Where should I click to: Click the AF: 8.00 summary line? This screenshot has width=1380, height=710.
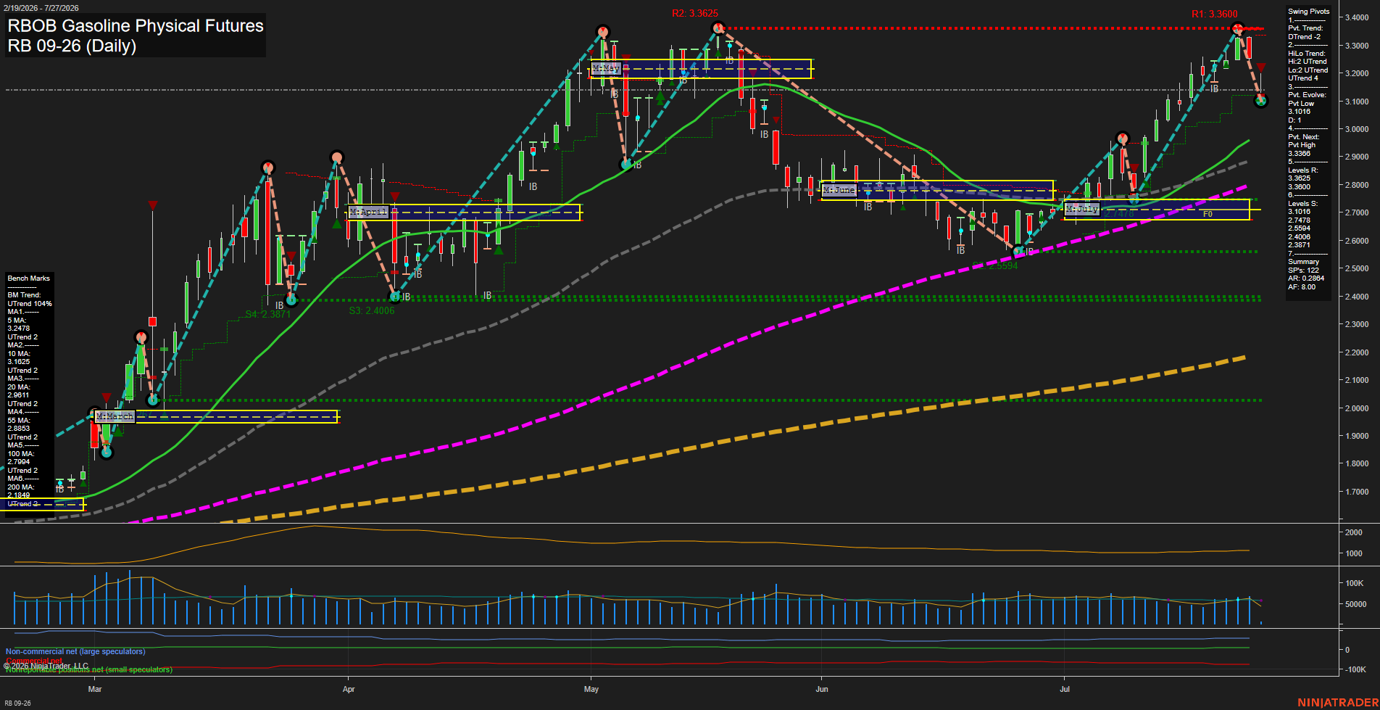[1301, 287]
